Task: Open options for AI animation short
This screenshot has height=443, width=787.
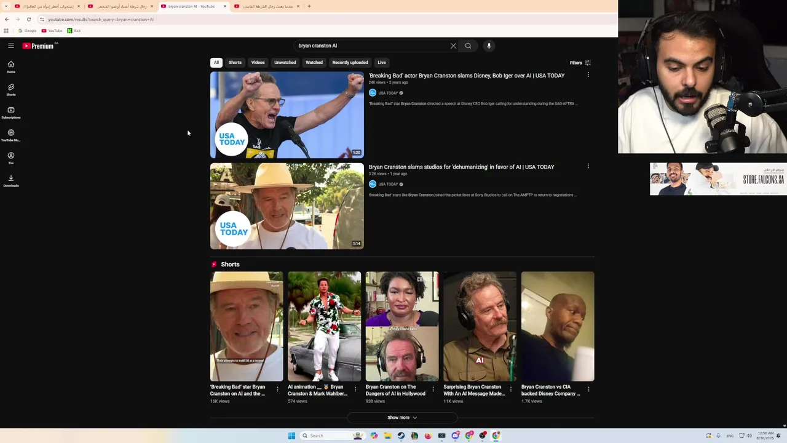Action: (355, 389)
